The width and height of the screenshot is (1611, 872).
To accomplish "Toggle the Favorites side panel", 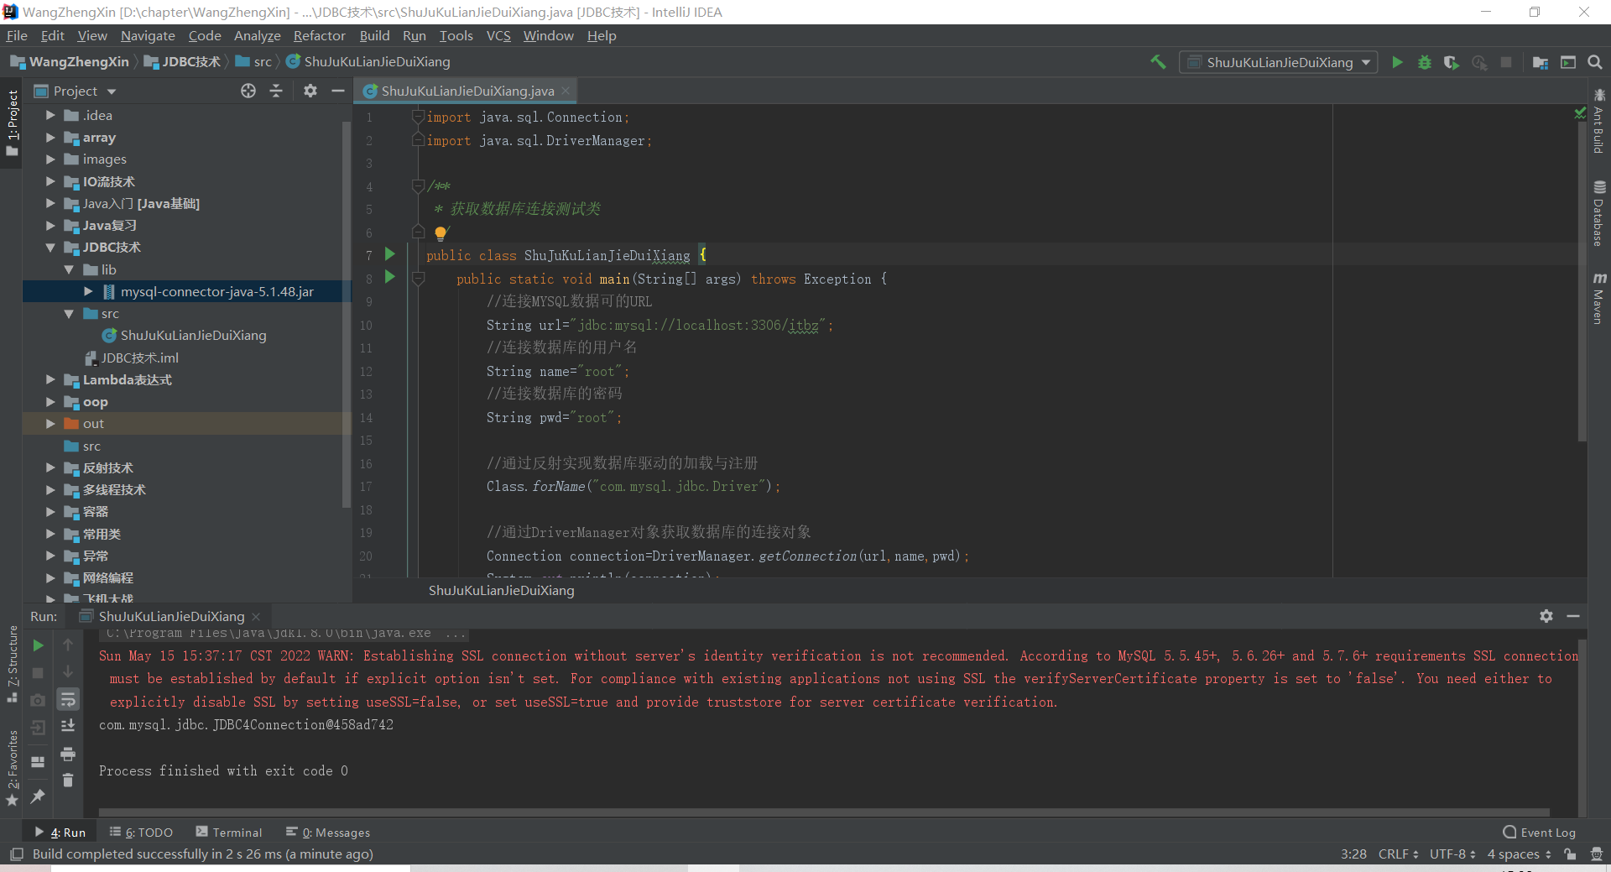I will (x=13, y=767).
